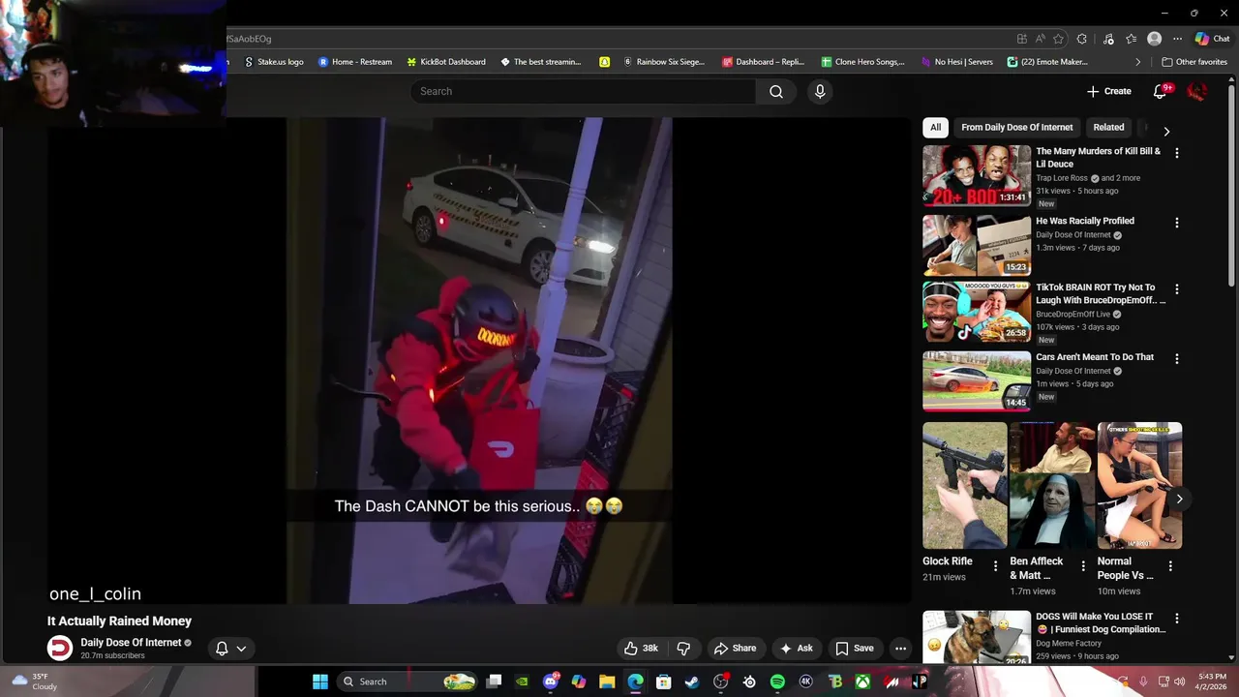The image size is (1239, 697).
Task: Open Xbox app from the taskbar
Action: click(x=861, y=682)
